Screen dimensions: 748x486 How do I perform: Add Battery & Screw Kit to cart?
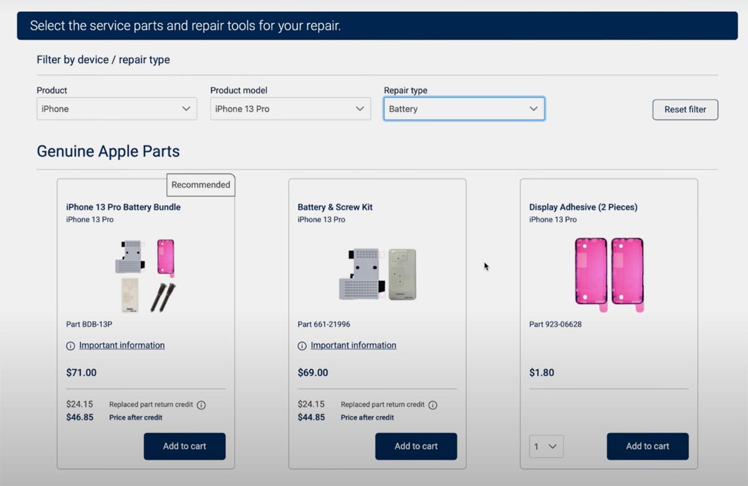coord(416,447)
